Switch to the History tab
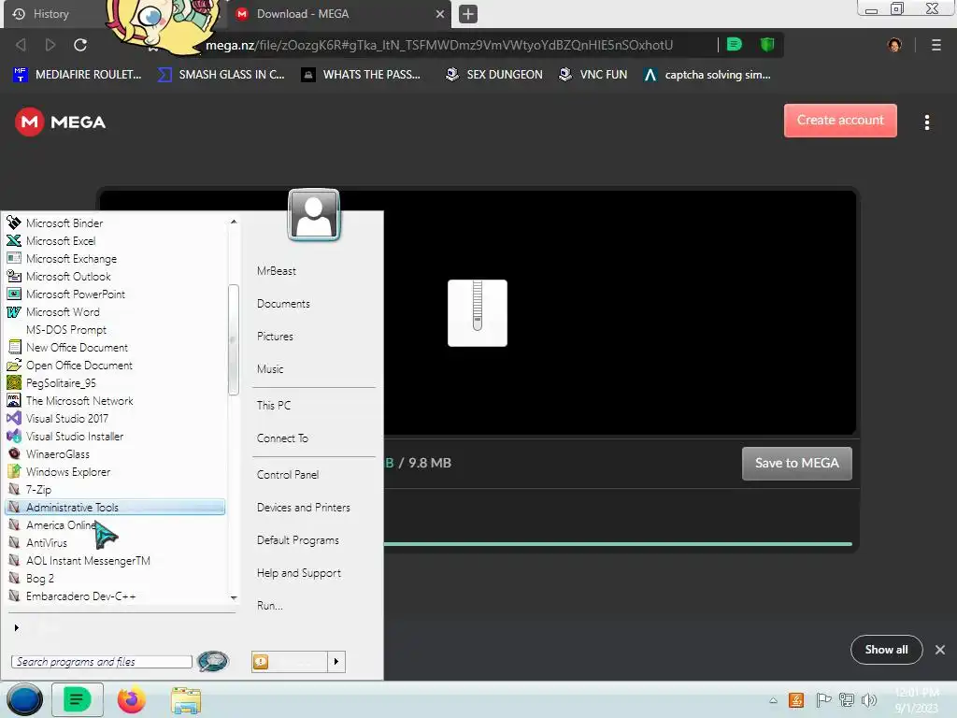 (x=51, y=13)
